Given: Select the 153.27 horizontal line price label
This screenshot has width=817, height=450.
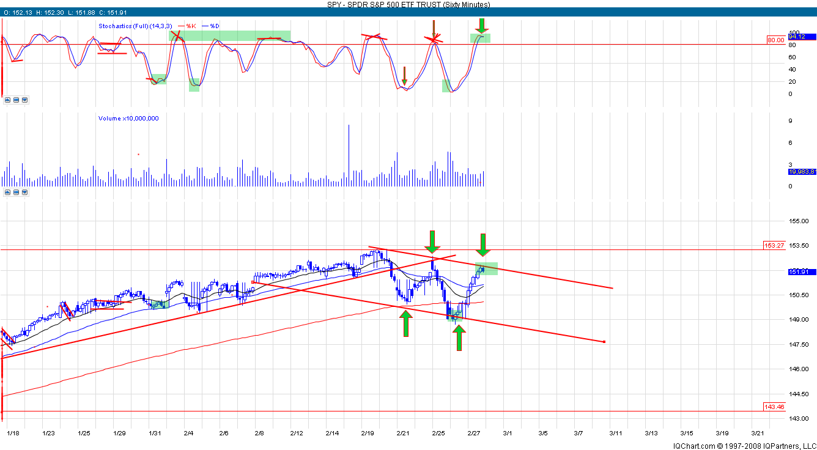Looking at the screenshot, I should pos(774,245).
